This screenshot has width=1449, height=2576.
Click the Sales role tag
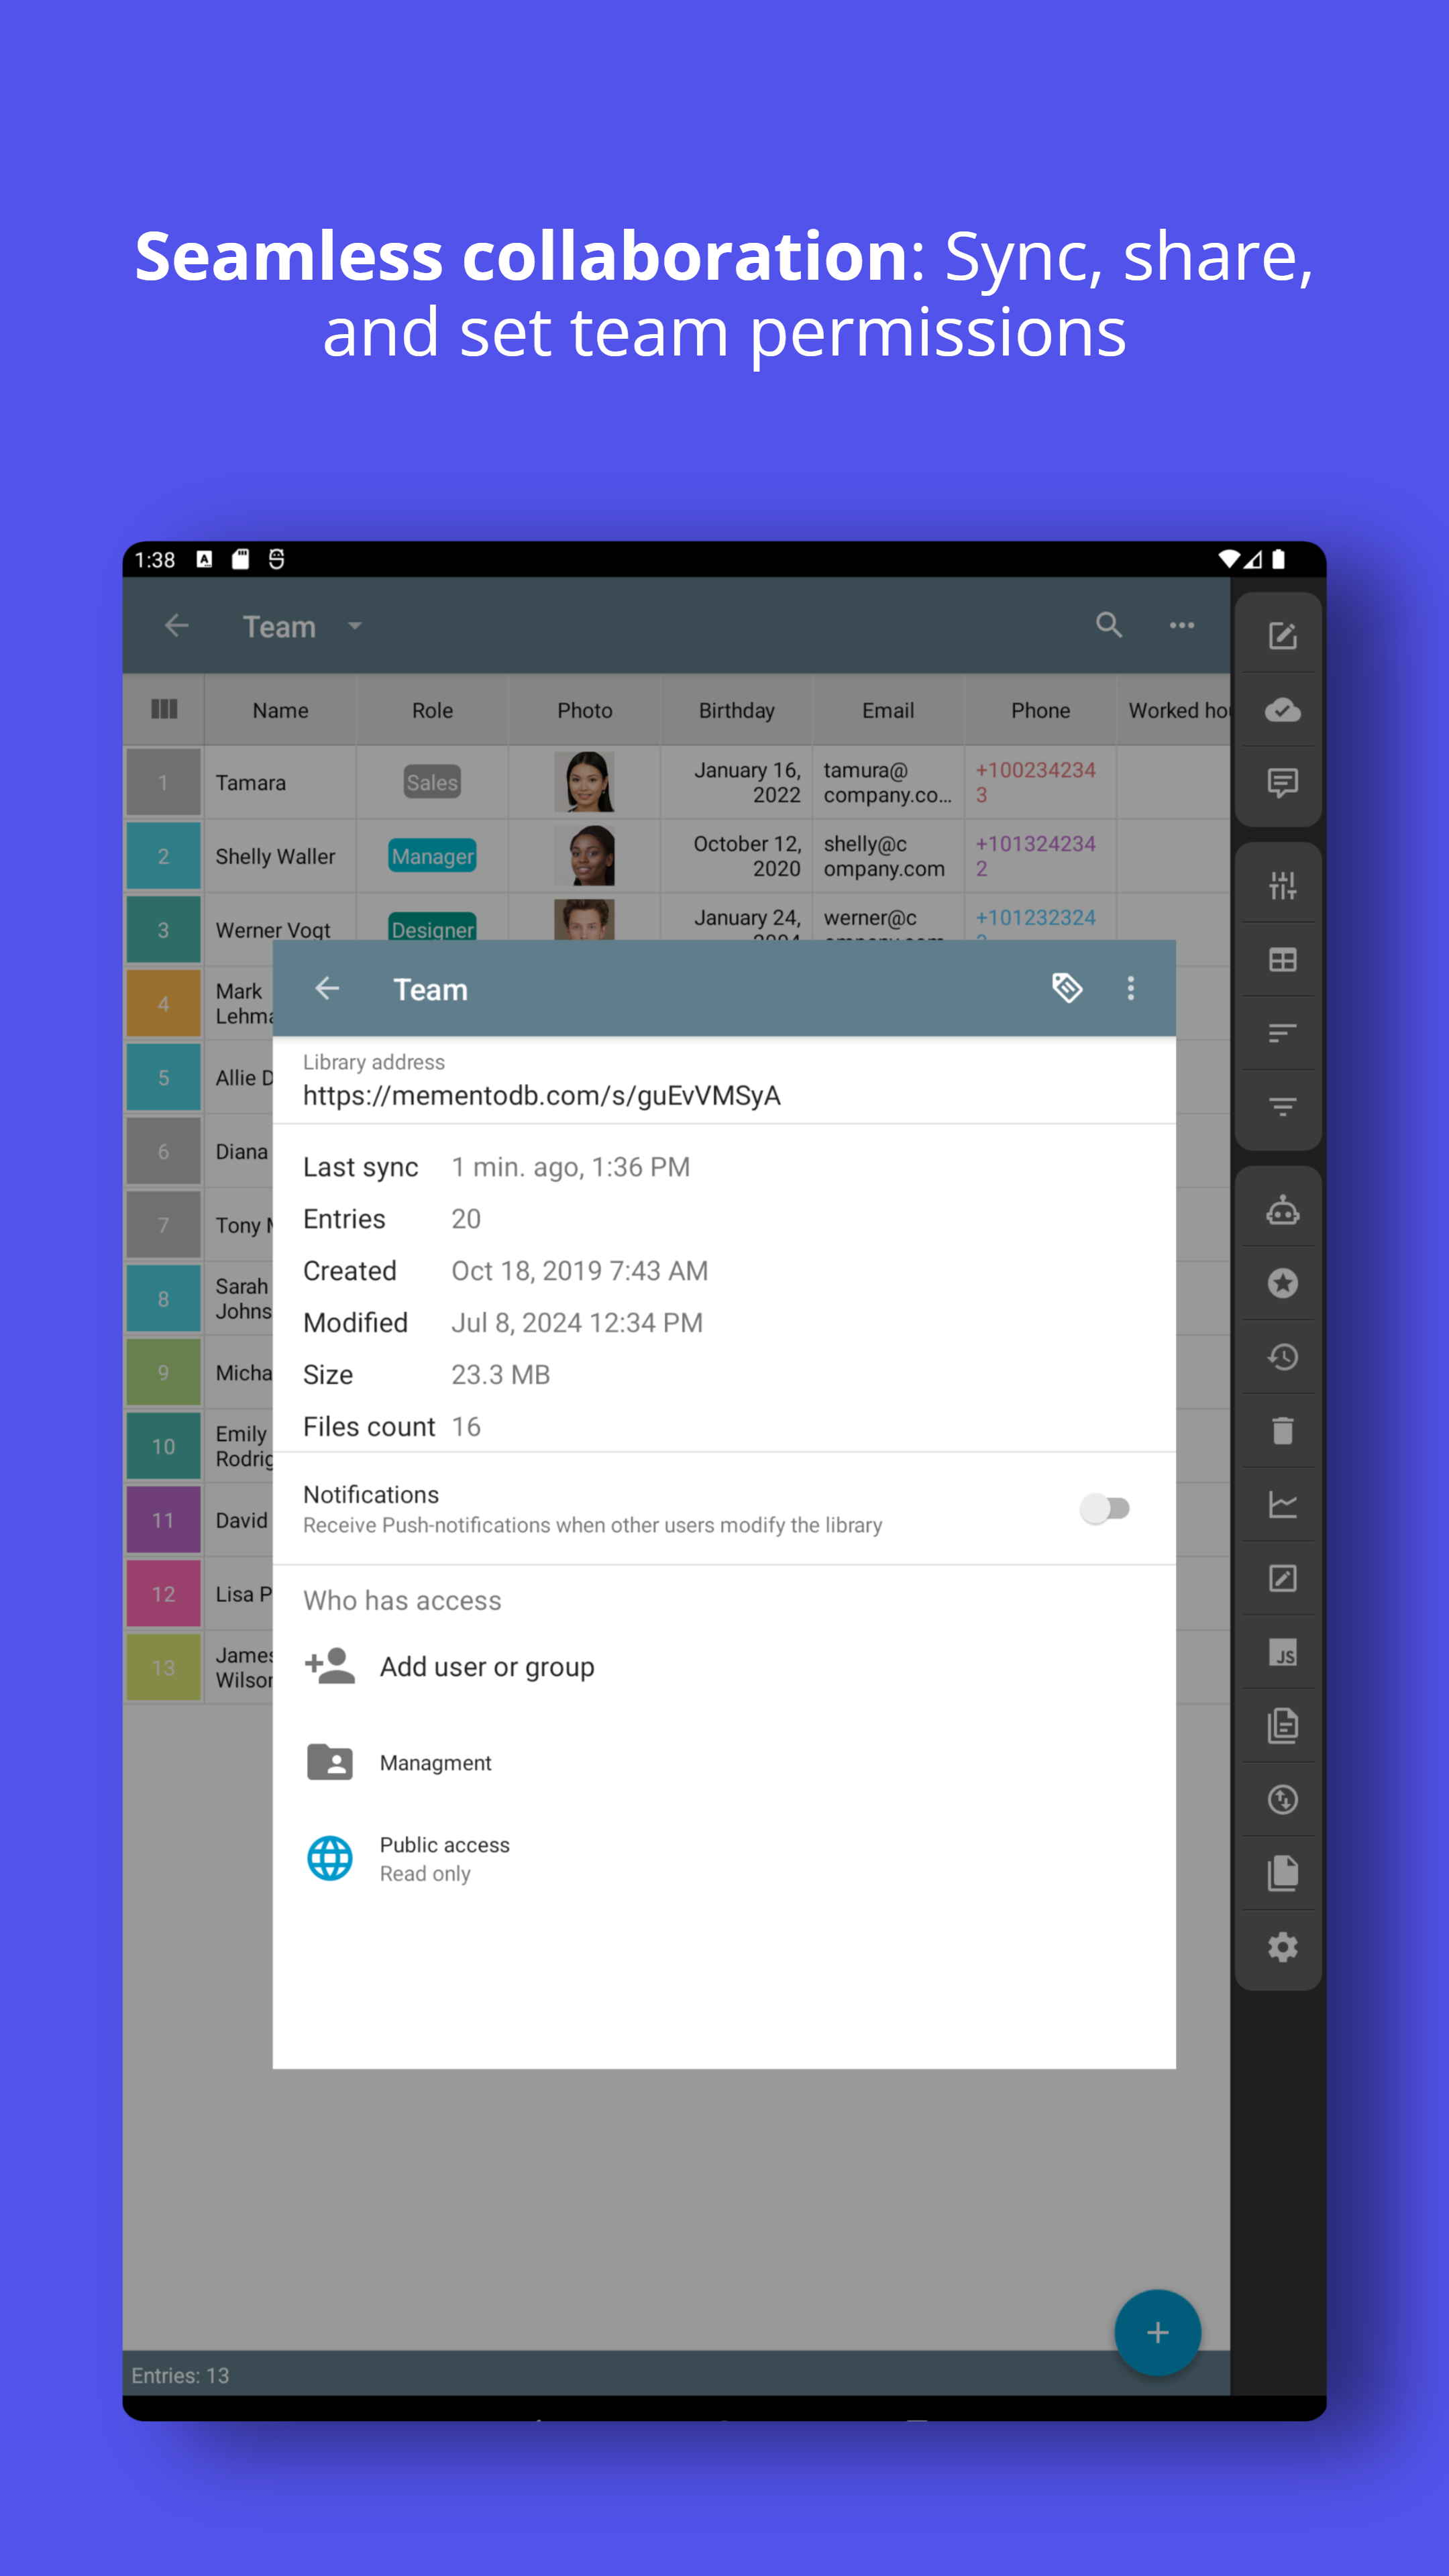[x=432, y=782]
